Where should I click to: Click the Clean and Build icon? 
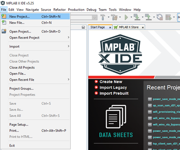click(114, 17)
